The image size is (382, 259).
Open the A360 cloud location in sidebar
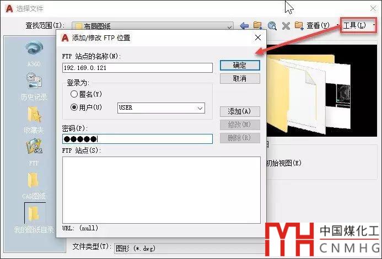[34, 53]
